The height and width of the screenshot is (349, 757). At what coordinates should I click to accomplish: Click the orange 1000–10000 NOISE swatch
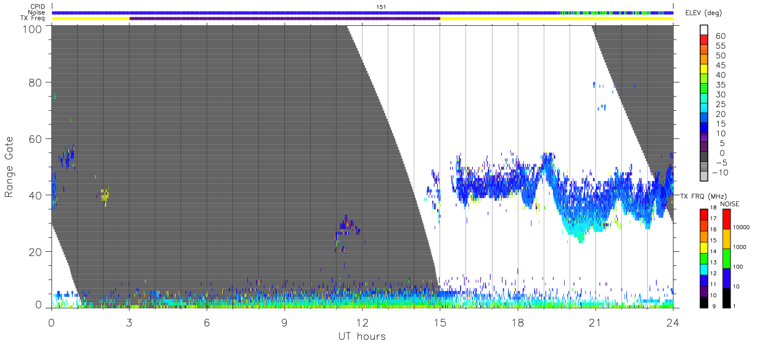point(726,238)
